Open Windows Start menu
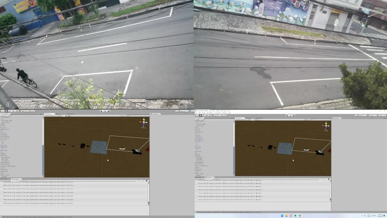The image size is (387, 218). 282,216
